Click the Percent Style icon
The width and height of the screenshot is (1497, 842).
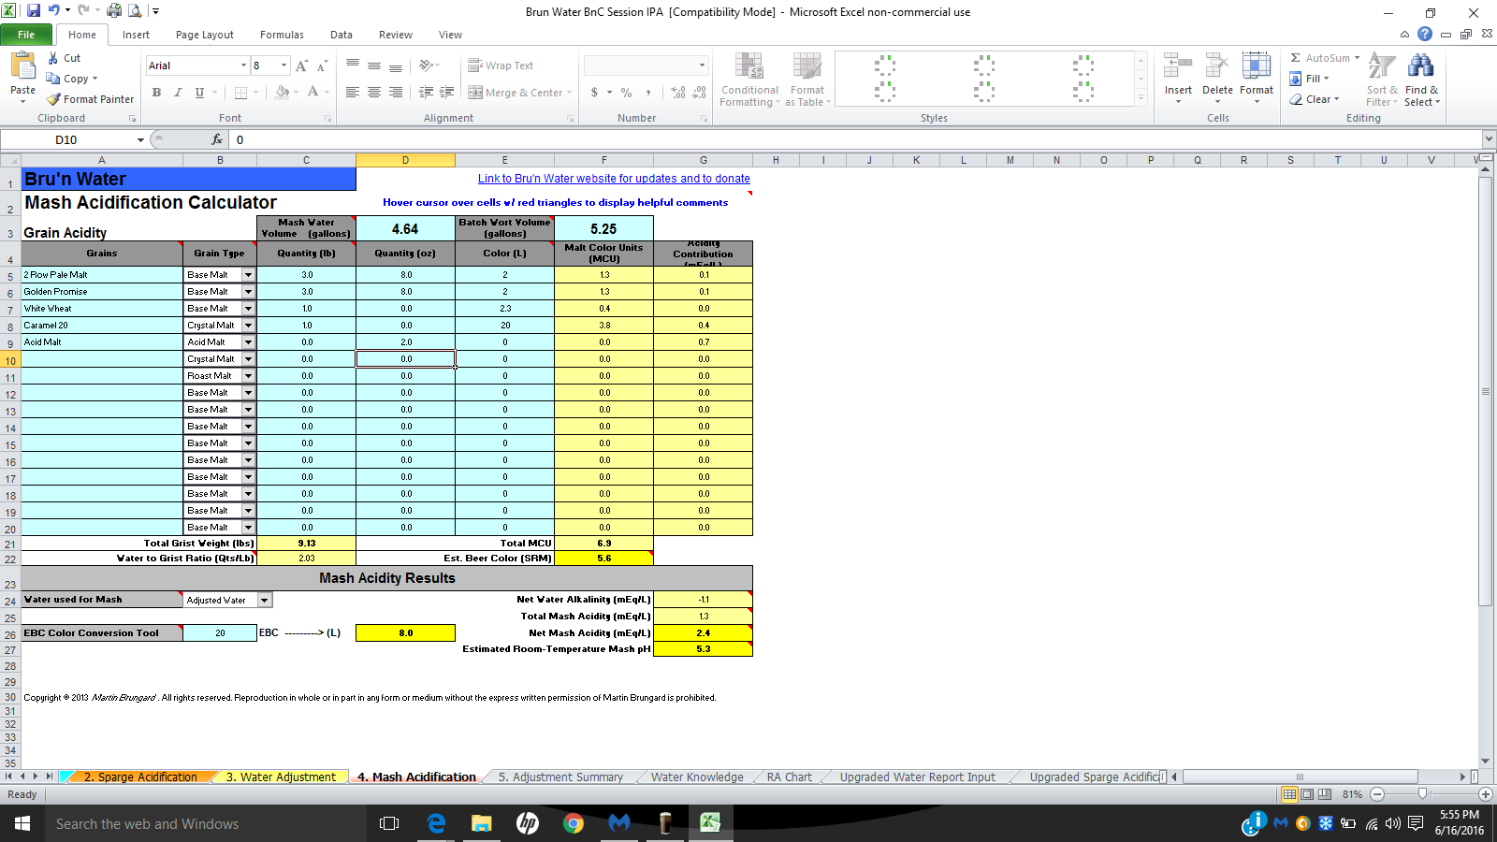pyautogui.click(x=626, y=93)
